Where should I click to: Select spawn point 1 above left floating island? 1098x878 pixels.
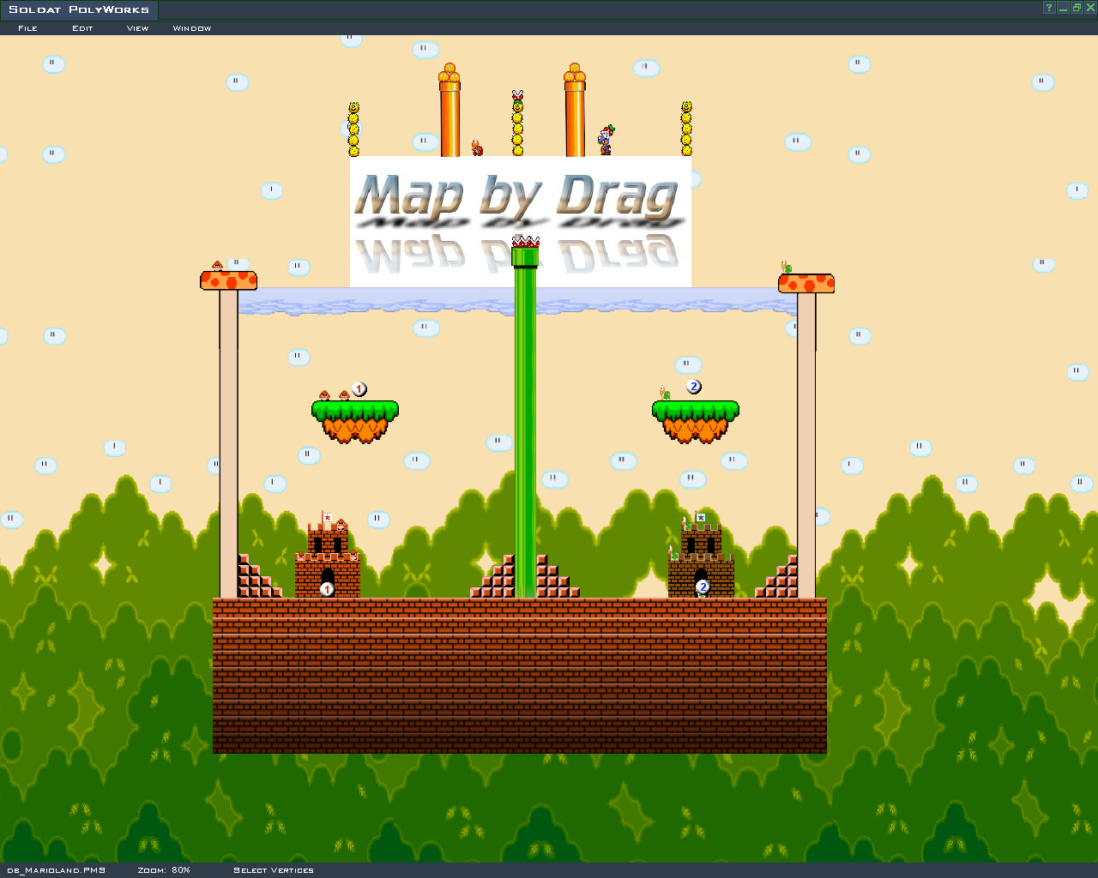pos(359,389)
